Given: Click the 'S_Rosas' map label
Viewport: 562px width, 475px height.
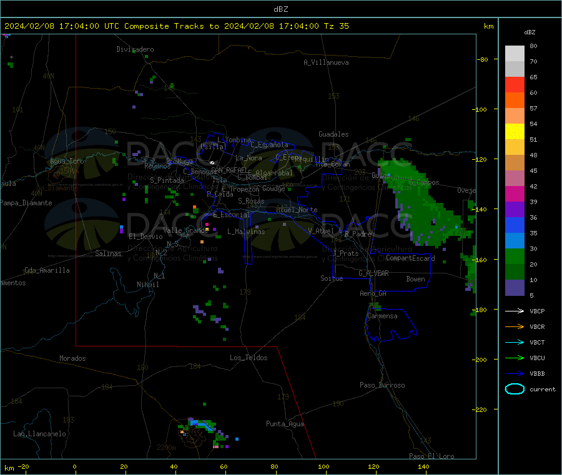Looking at the screenshot, I should point(251,201).
